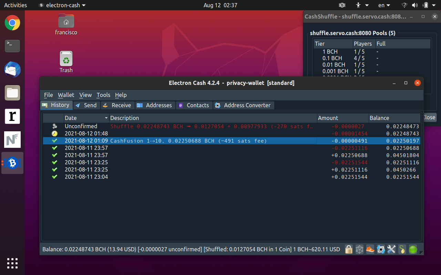Click the battery indicator in top bar
441x275 pixels.
coord(425,5)
